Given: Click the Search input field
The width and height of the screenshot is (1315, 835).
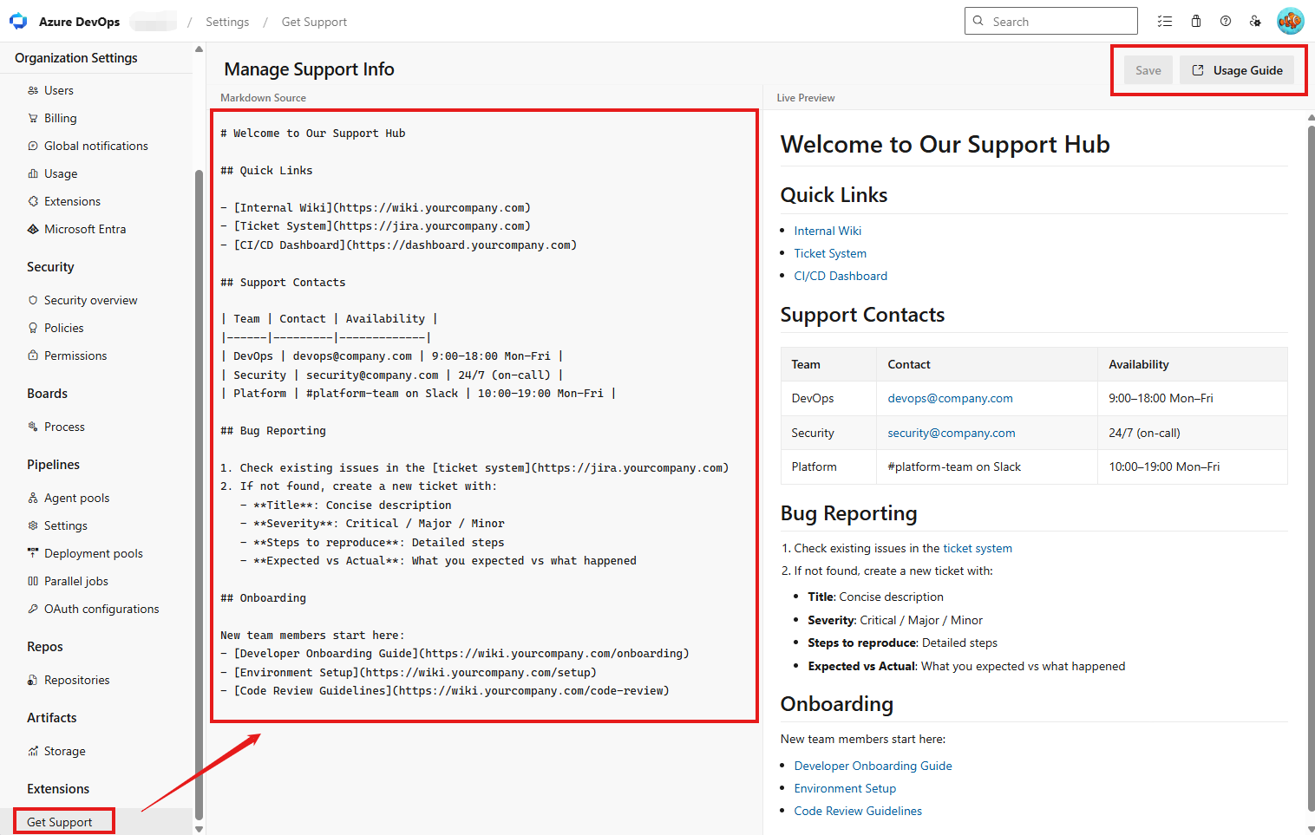Looking at the screenshot, I should click(1051, 21).
